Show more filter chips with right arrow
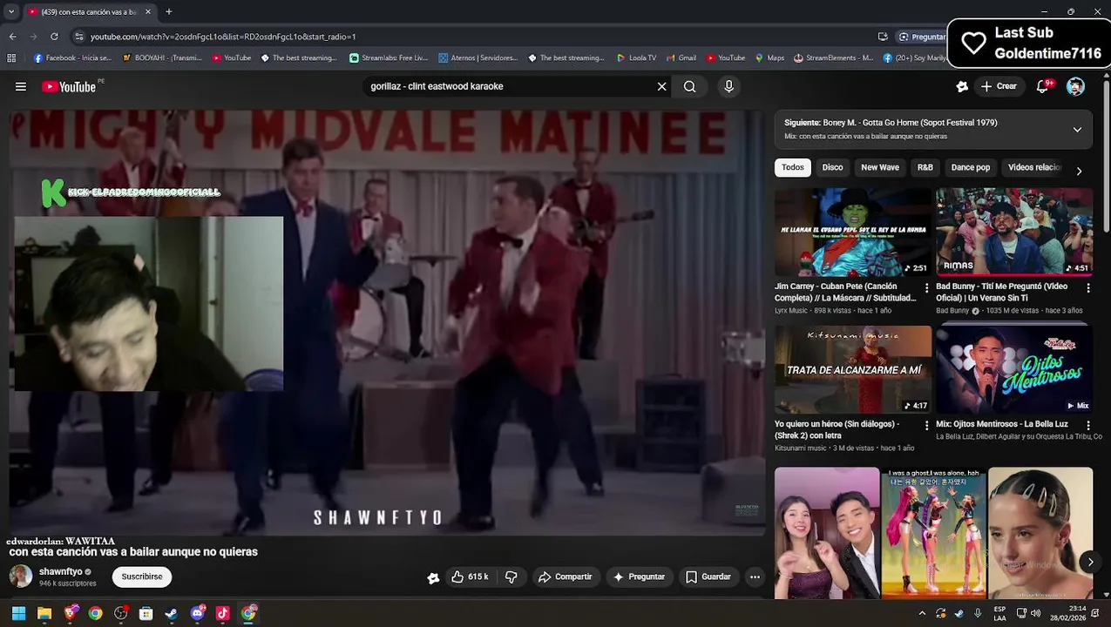 pyautogui.click(x=1079, y=171)
